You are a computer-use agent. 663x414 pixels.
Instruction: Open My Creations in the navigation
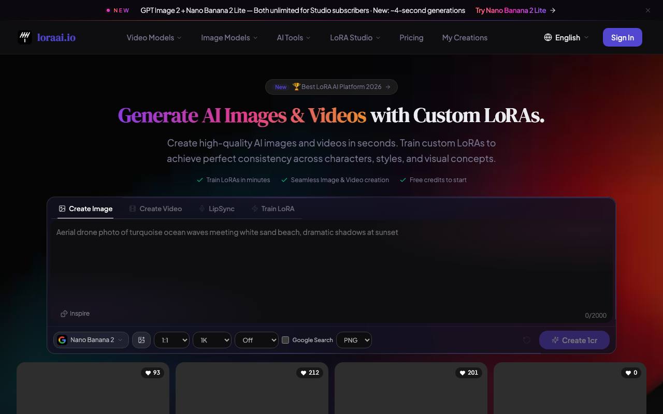click(x=465, y=38)
